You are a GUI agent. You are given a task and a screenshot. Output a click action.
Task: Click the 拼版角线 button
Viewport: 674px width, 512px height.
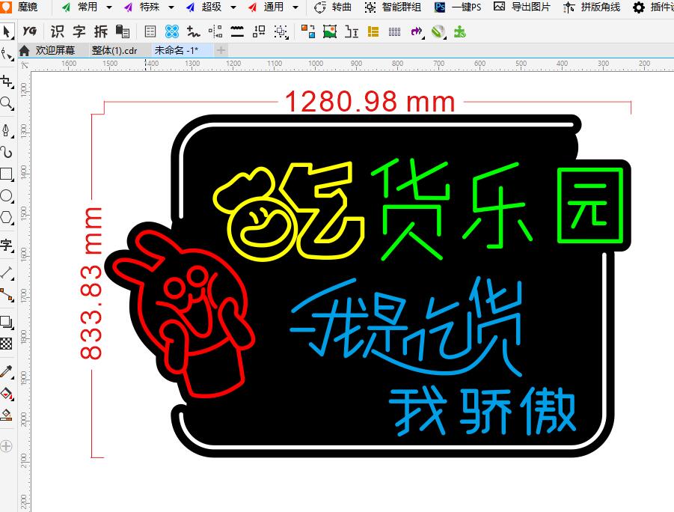(x=592, y=7)
